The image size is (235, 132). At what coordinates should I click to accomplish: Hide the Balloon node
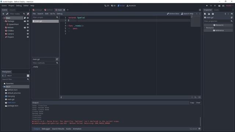(x=28, y=27)
